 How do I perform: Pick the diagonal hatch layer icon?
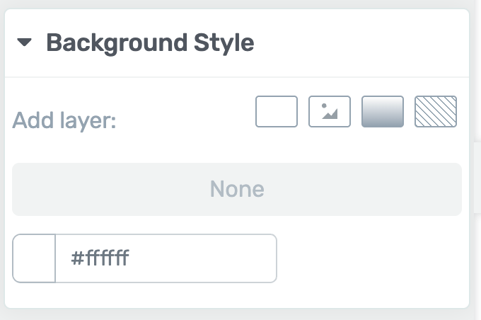coord(436,111)
